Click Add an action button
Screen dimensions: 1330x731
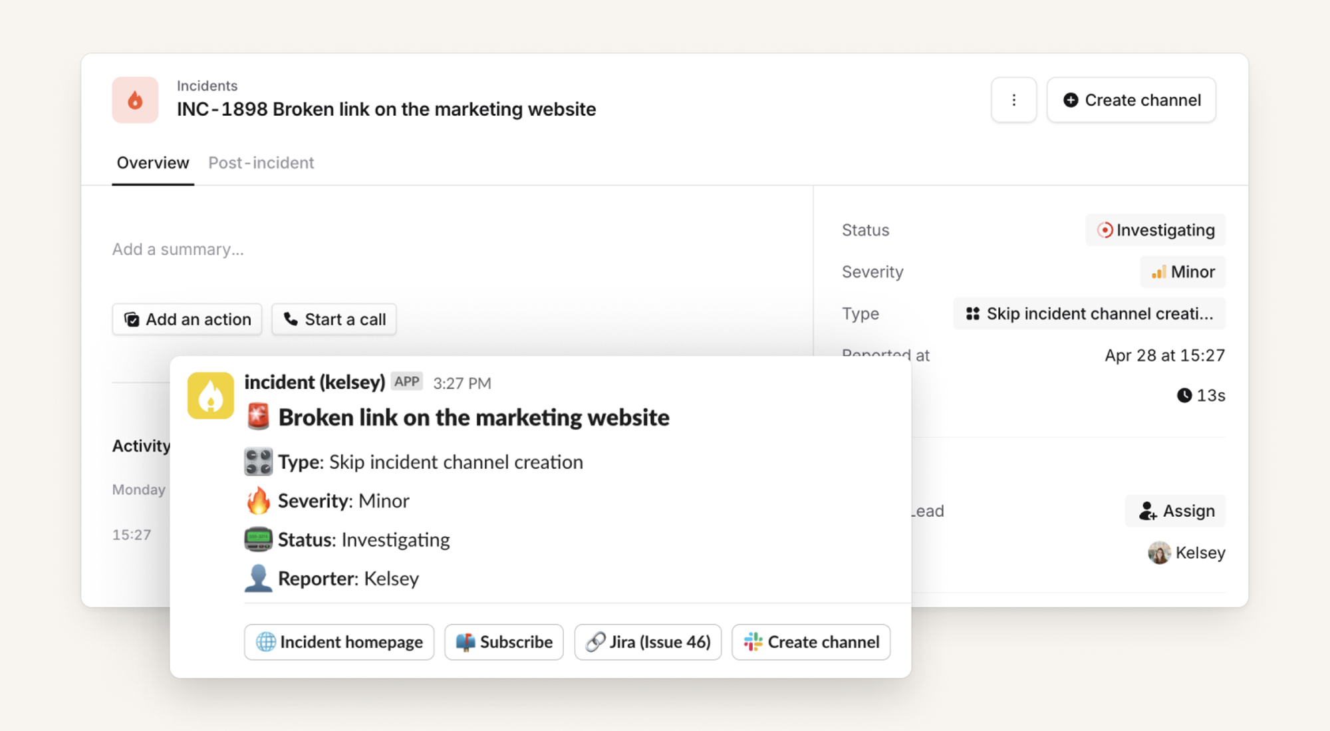188,319
